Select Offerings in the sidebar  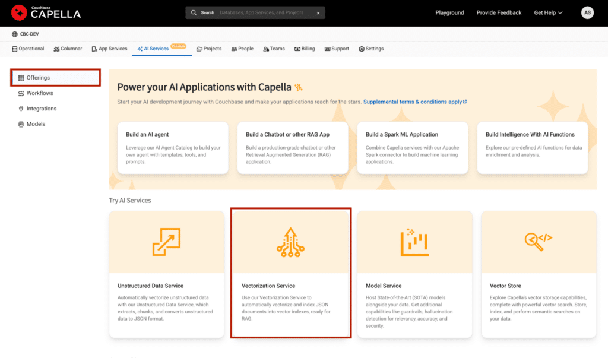point(55,78)
